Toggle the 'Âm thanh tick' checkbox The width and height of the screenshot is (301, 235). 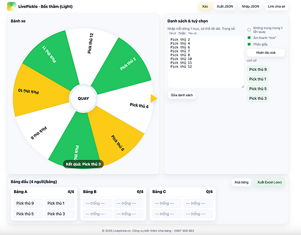click(249, 37)
